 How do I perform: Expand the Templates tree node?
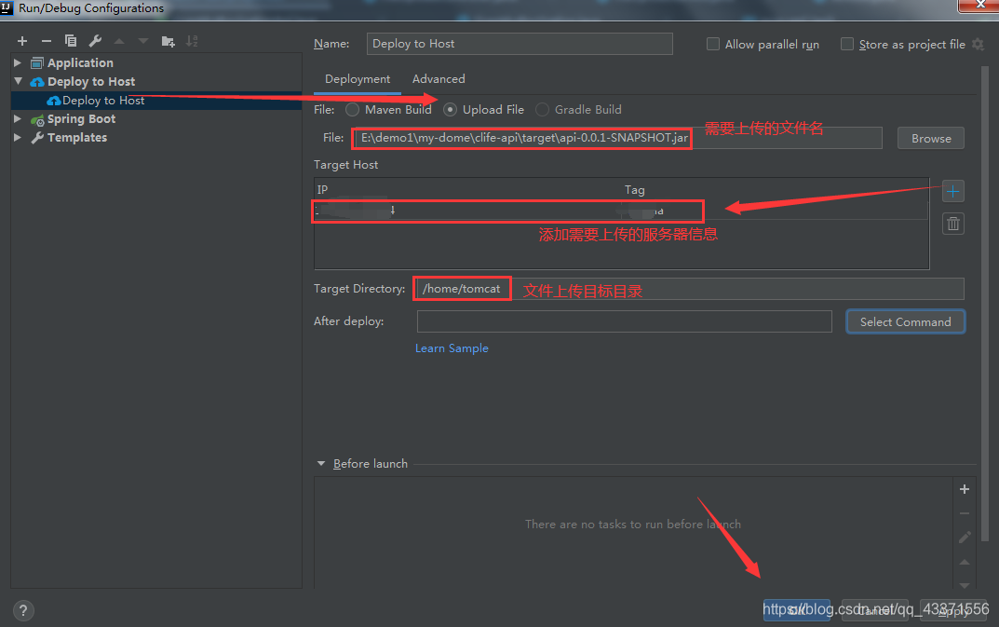point(18,137)
